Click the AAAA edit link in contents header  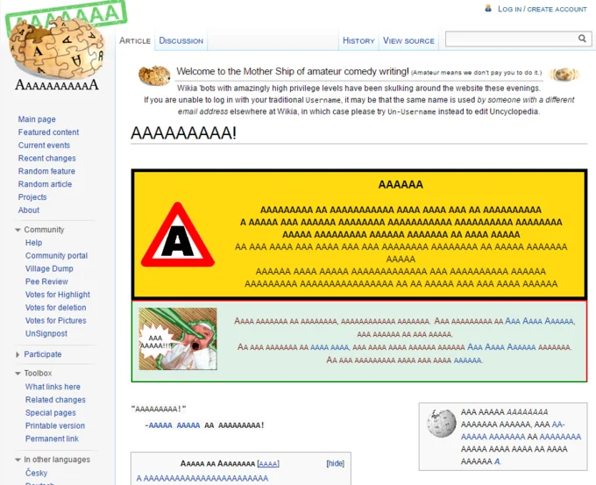[x=268, y=464]
